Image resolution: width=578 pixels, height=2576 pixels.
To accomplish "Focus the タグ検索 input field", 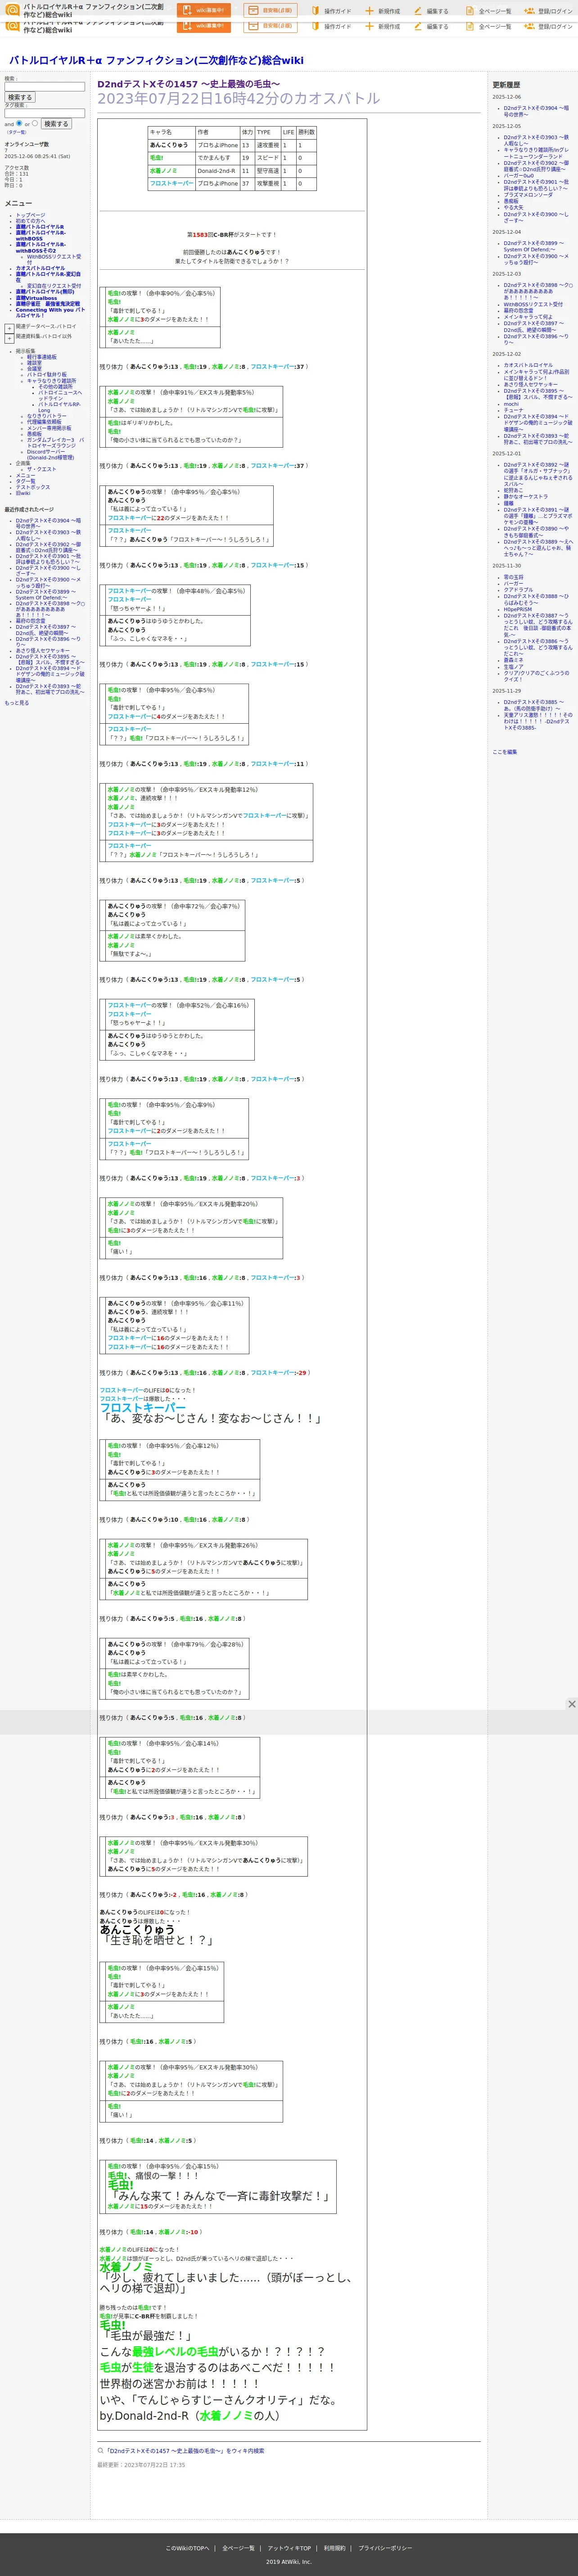I will tap(44, 113).
